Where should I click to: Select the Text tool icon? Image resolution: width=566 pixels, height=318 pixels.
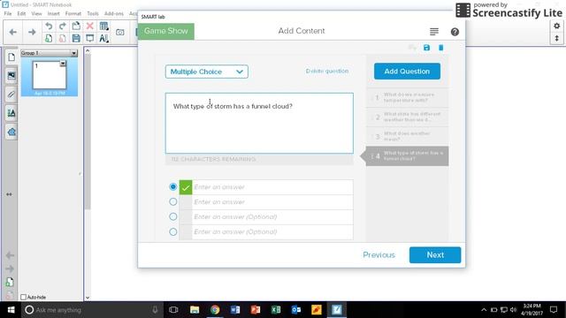[103, 38]
